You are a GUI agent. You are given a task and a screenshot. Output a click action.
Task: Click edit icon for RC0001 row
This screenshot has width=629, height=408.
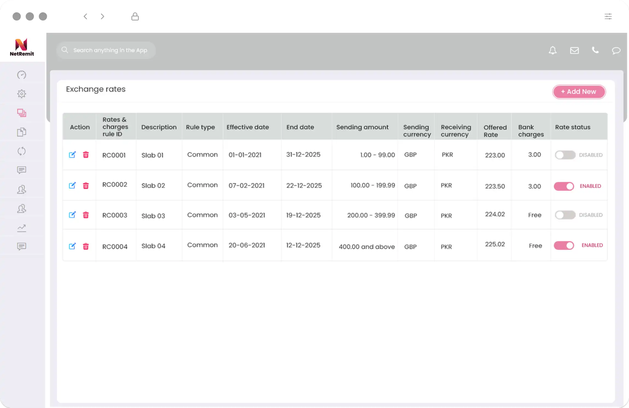click(x=72, y=155)
